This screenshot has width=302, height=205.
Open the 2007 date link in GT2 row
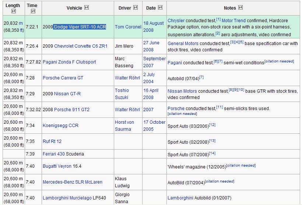click(148, 110)
